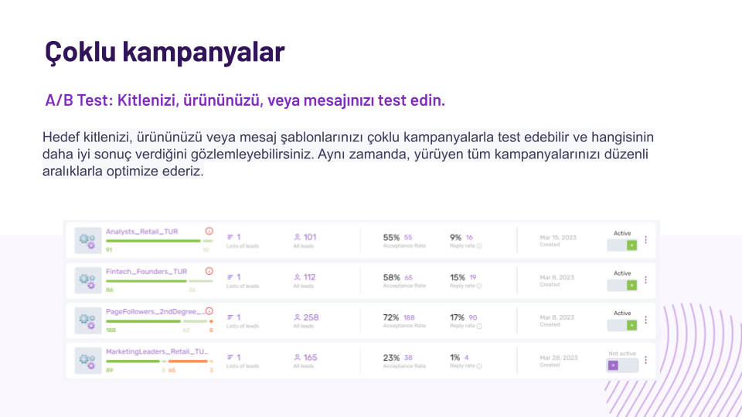The height and width of the screenshot is (417, 742).
Task: Click the Reply rate info icon for Analysts_Retail_TUR
Action: (x=479, y=246)
